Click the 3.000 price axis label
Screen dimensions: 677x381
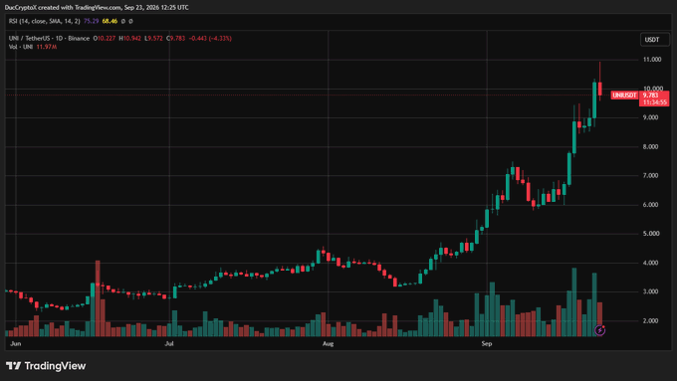pos(650,291)
